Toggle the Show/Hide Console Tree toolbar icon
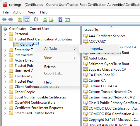 click(27, 20)
